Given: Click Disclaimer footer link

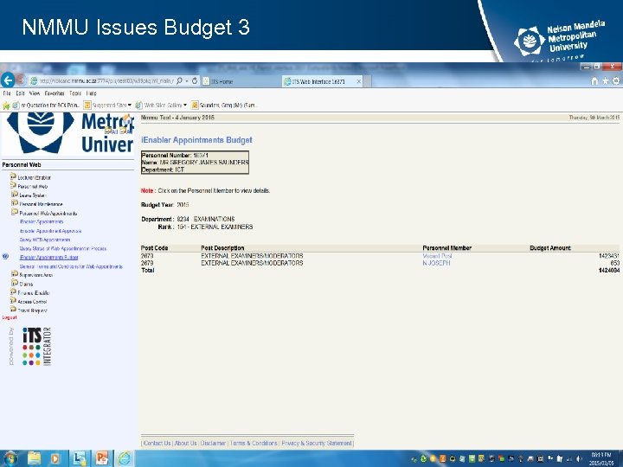Looking at the screenshot, I should pos(213,443).
